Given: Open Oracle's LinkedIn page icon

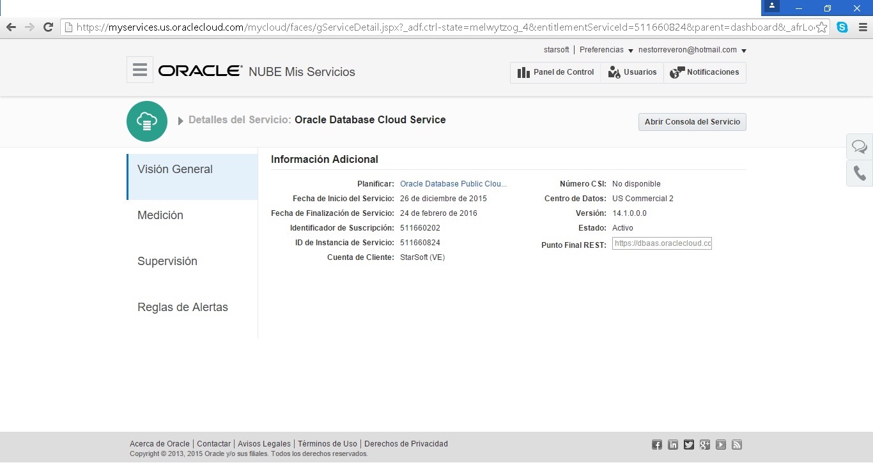Looking at the screenshot, I should (673, 445).
